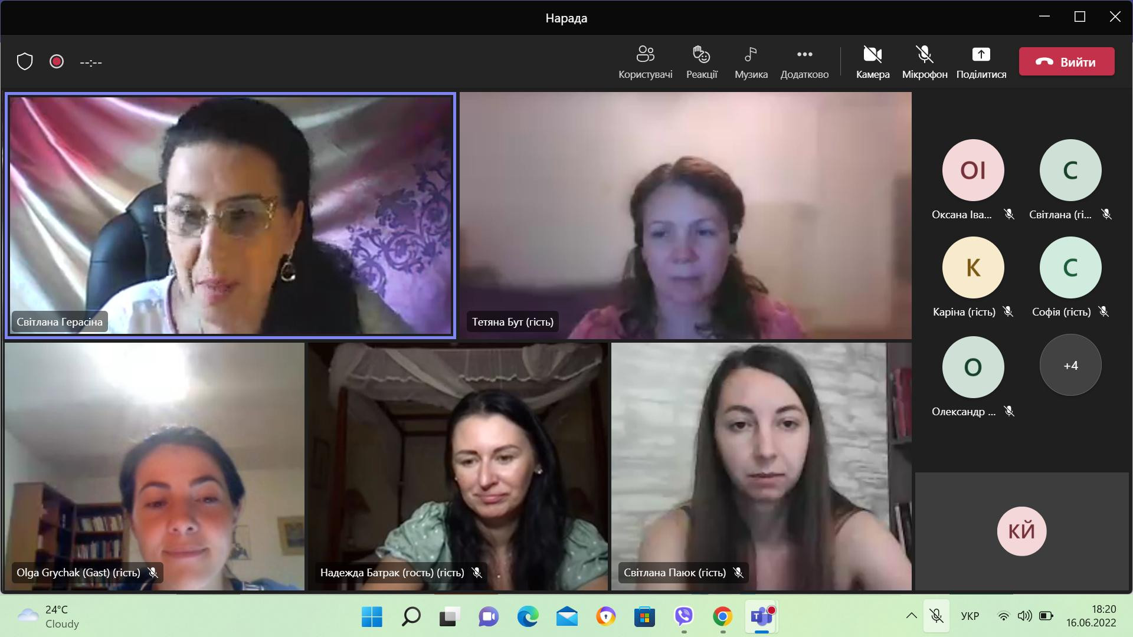Click the shield security icon

25,61
